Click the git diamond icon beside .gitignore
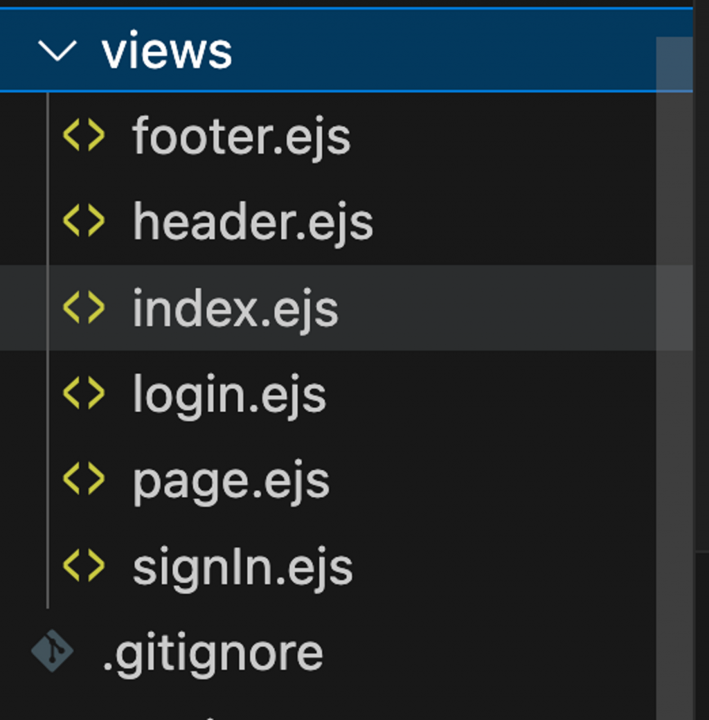Viewport: 709px width, 720px height. click(x=53, y=651)
